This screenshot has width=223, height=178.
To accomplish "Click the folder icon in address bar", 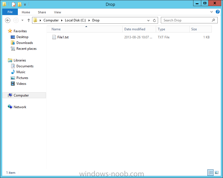I will [x=35, y=20].
